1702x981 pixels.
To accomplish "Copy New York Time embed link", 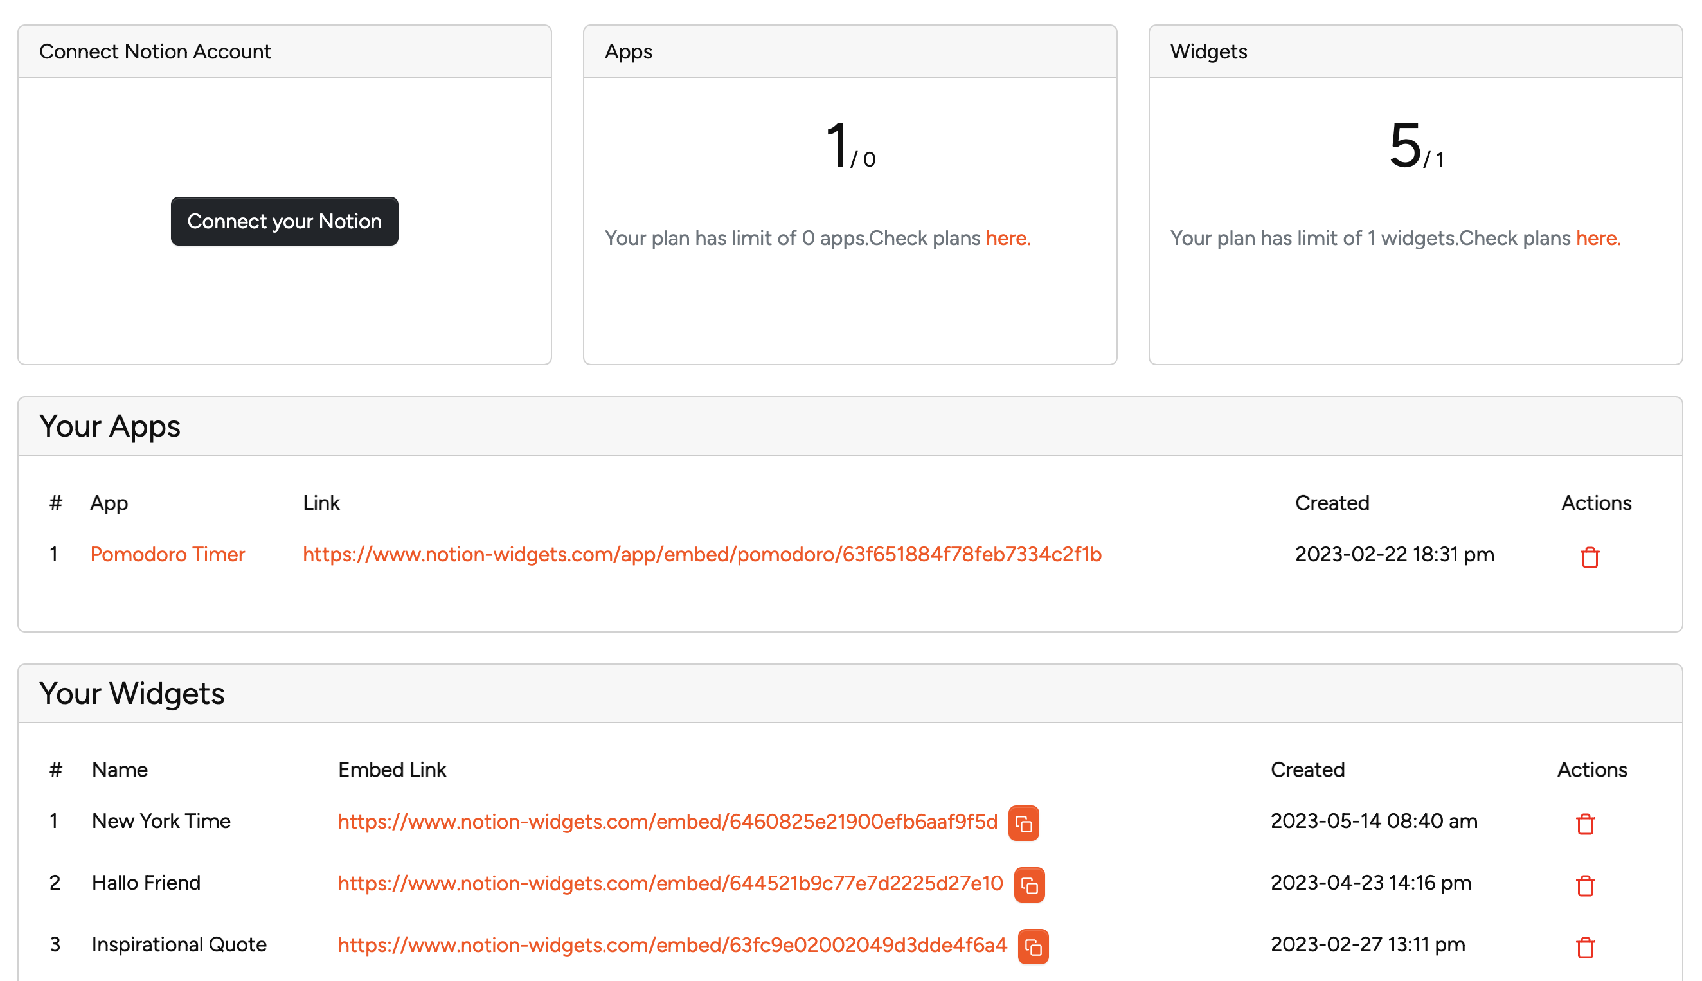I will point(1023,824).
